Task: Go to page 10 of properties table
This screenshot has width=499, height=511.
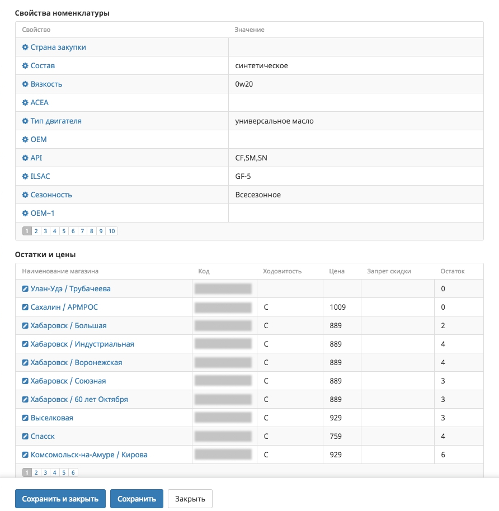Action: pyautogui.click(x=112, y=231)
